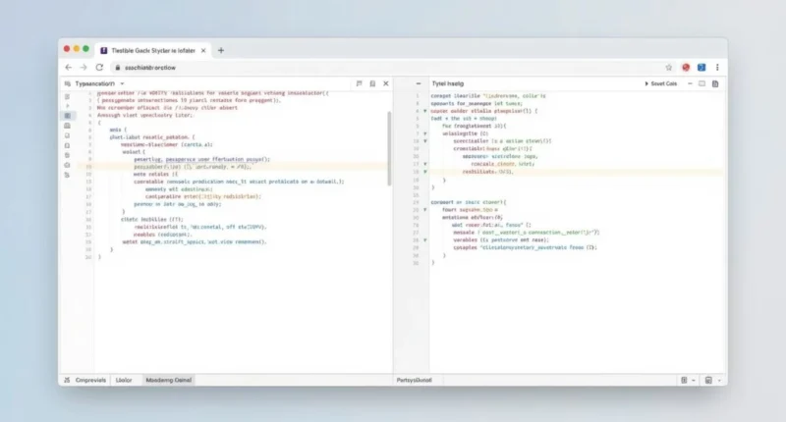
Task: Click the "cosaples" line in right editor
Action: pos(525,247)
